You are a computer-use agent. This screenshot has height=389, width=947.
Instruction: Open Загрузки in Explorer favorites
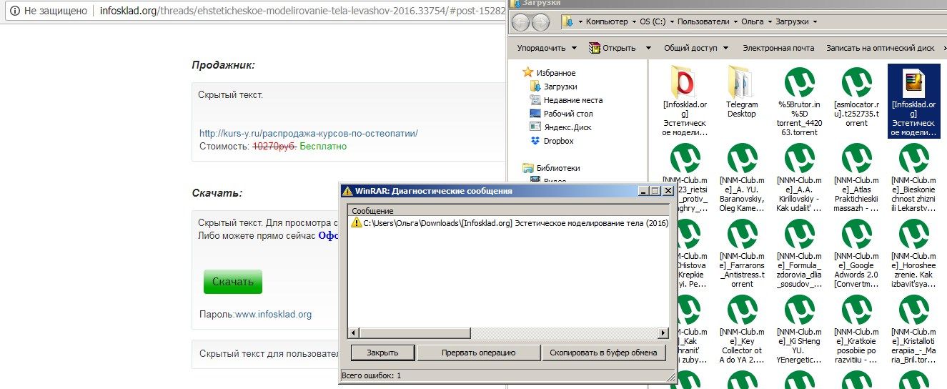[x=553, y=87]
